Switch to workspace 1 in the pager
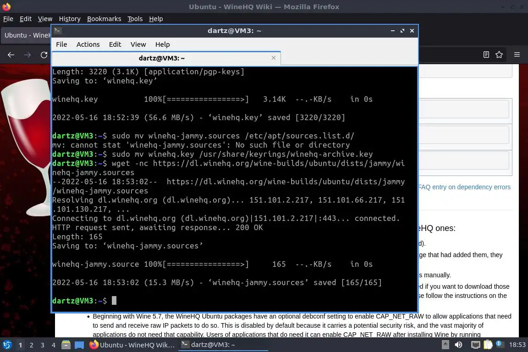Screen dimensions: 528x352 tap(20, 345)
